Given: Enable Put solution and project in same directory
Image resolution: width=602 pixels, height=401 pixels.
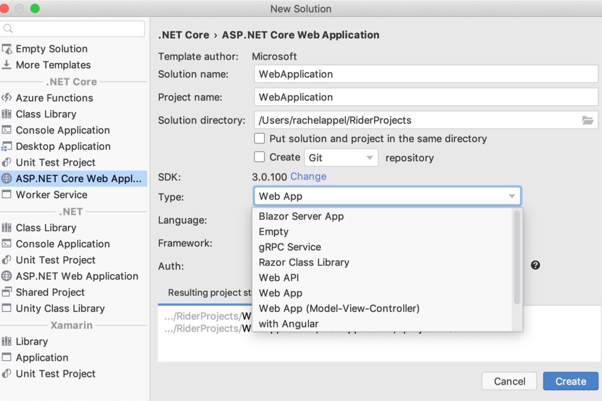Looking at the screenshot, I should (x=259, y=138).
